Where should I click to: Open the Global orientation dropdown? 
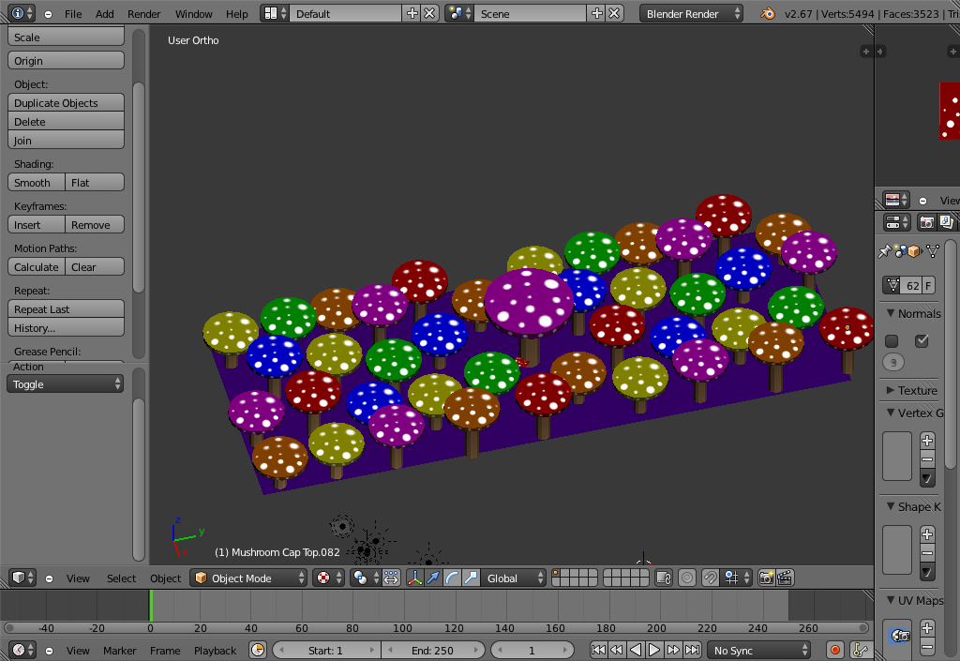pyautogui.click(x=512, y=578)
